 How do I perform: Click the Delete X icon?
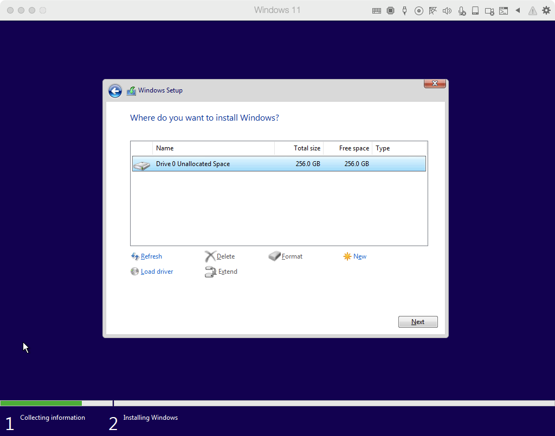[x=210, y=256]
